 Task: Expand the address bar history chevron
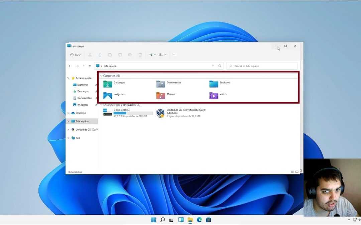(x=213, y=66)
